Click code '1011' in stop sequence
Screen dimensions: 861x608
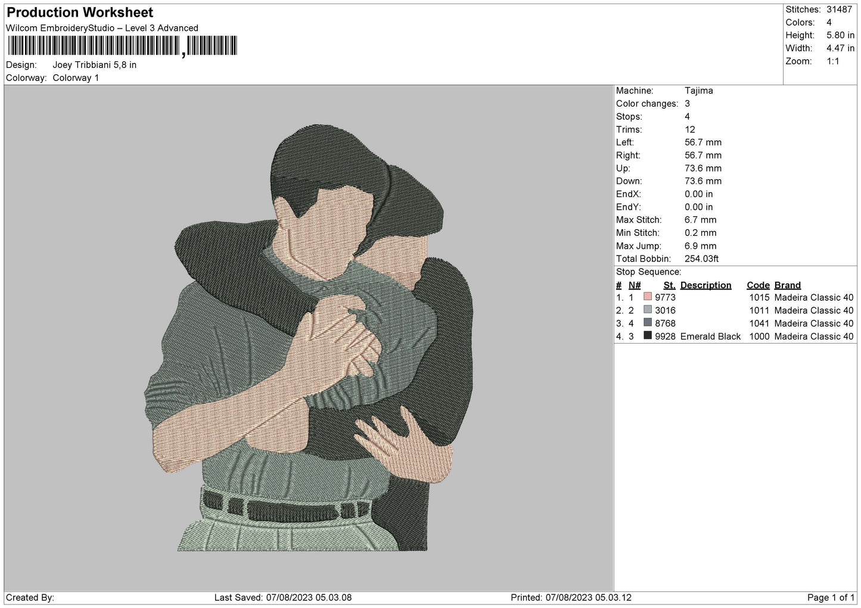(x=759, y=311)
